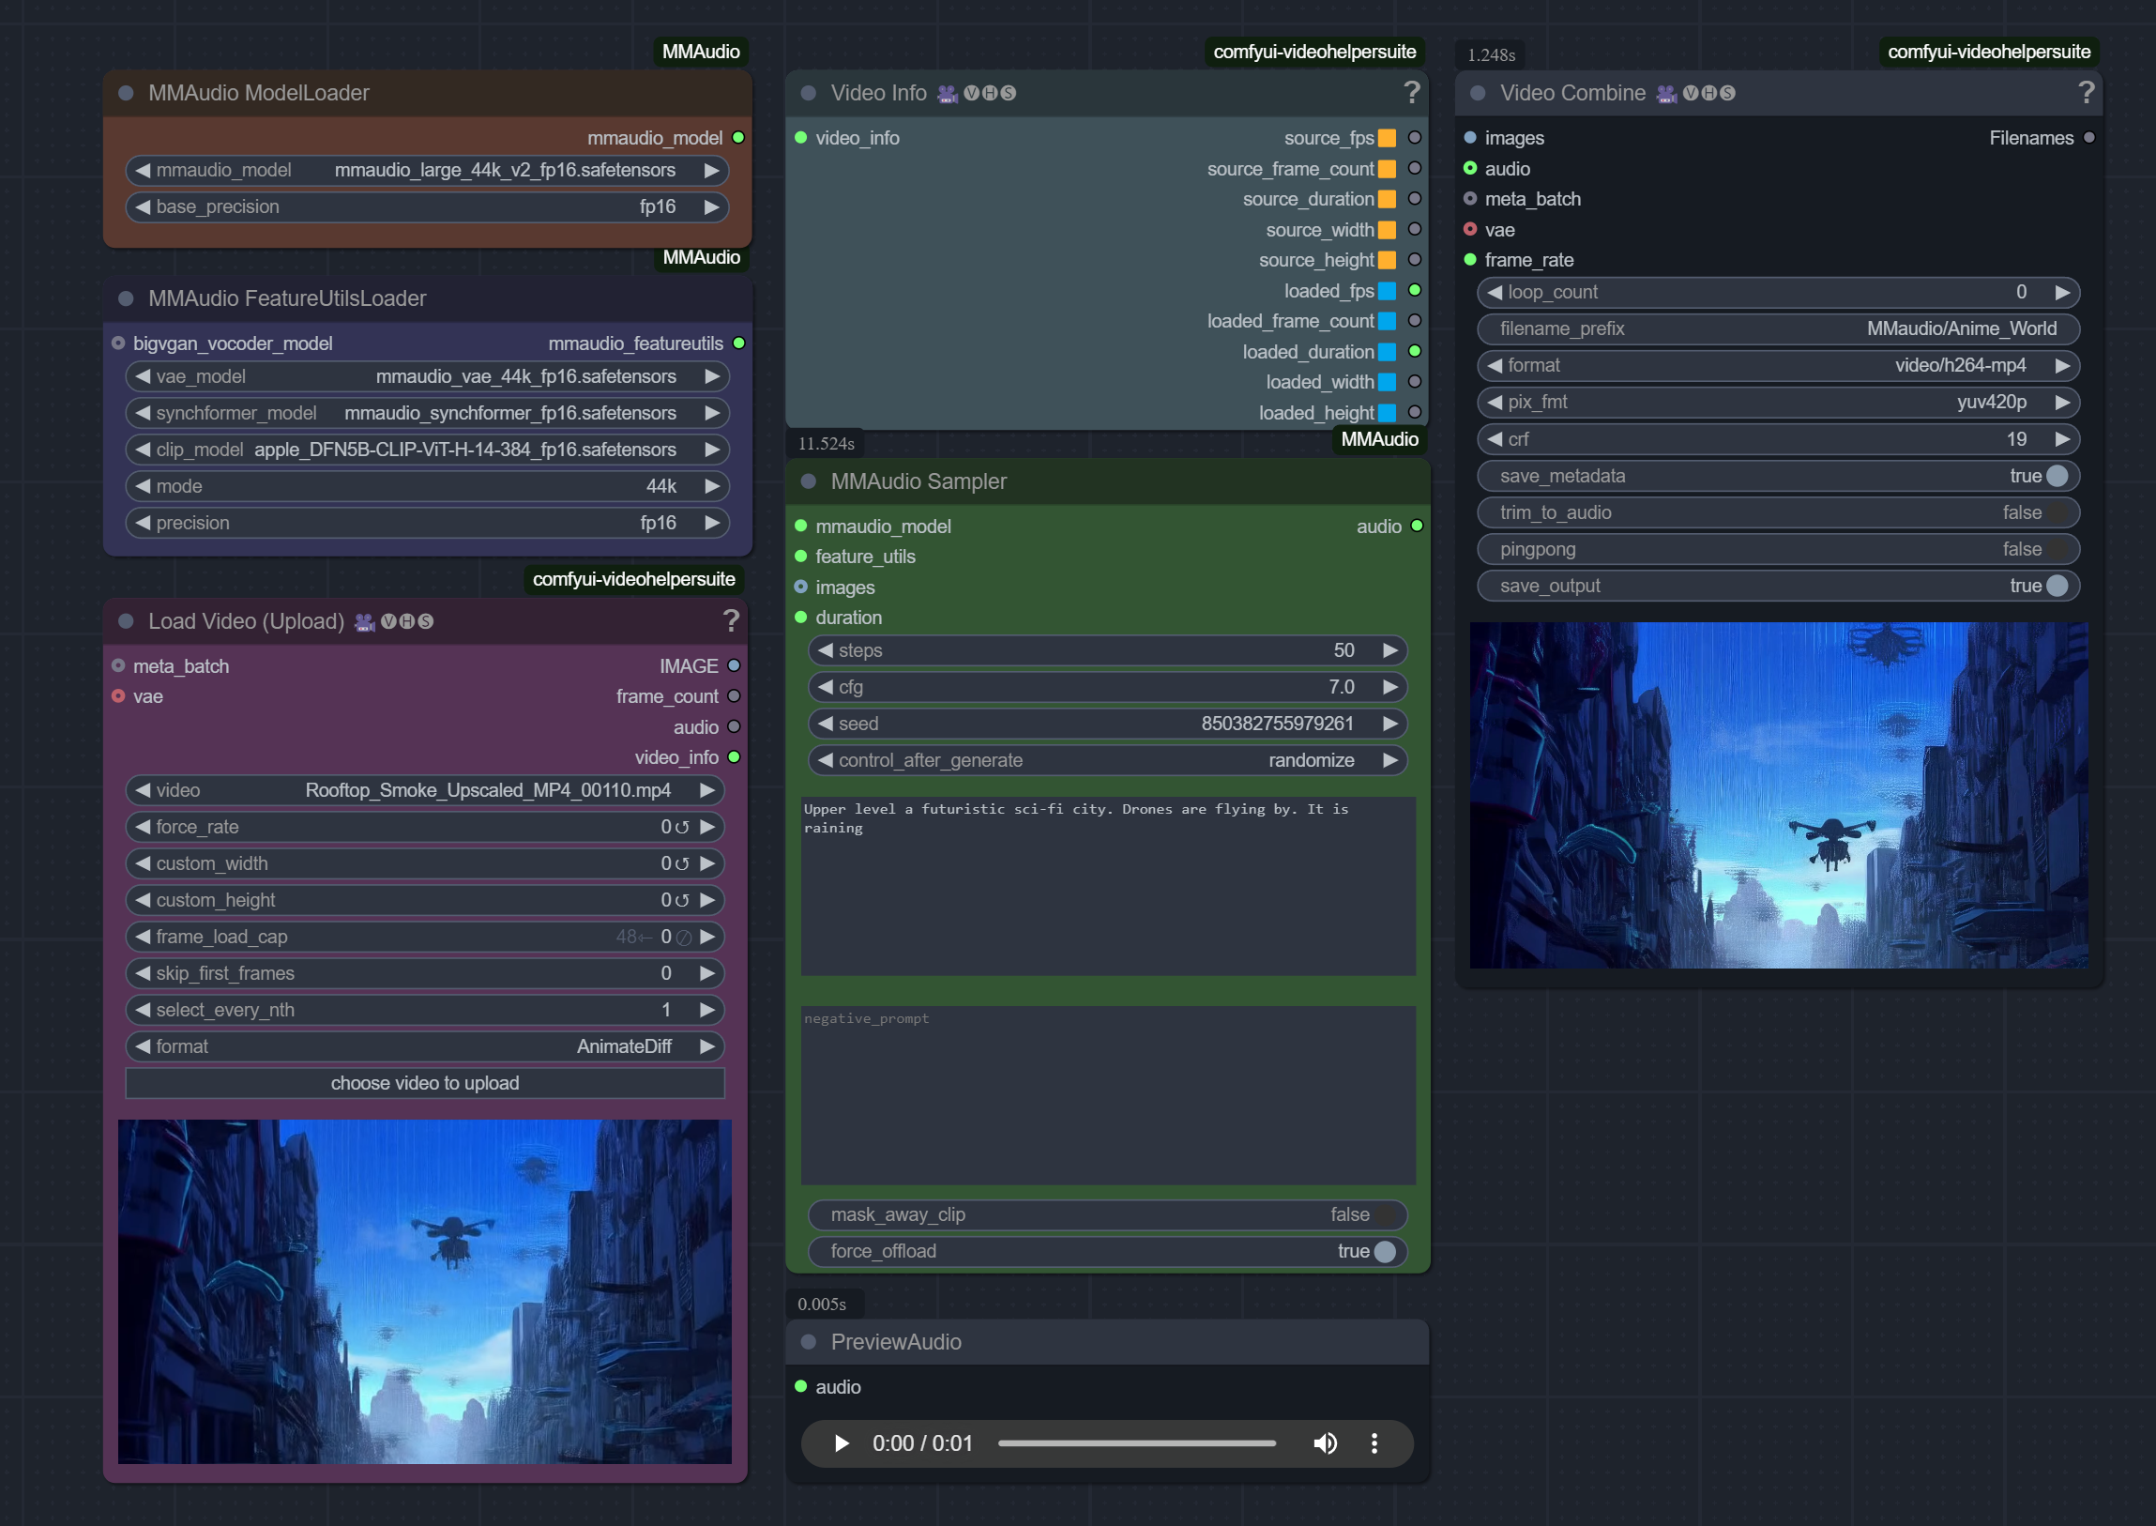
Task: Click the audio seek progress bar
Action: (1137, 1443)
